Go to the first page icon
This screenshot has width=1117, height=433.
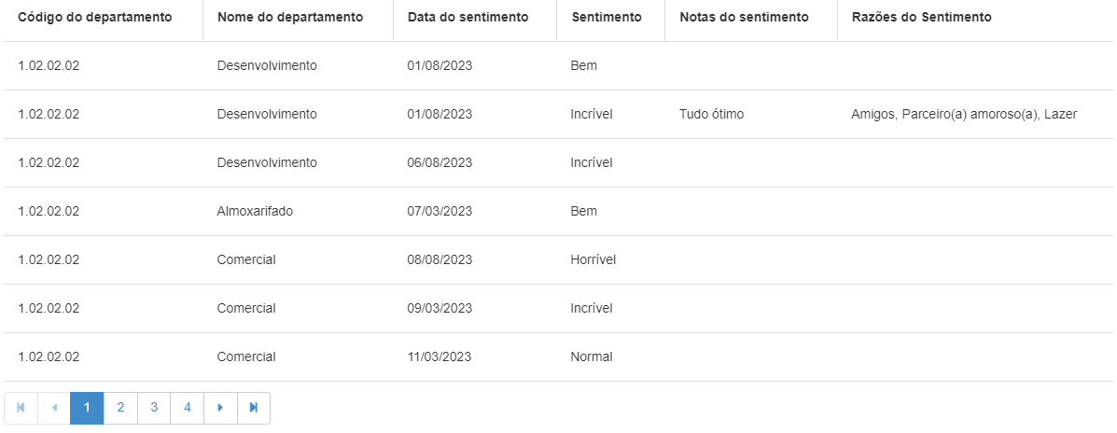pyautogui.click(x=21, y=408)
